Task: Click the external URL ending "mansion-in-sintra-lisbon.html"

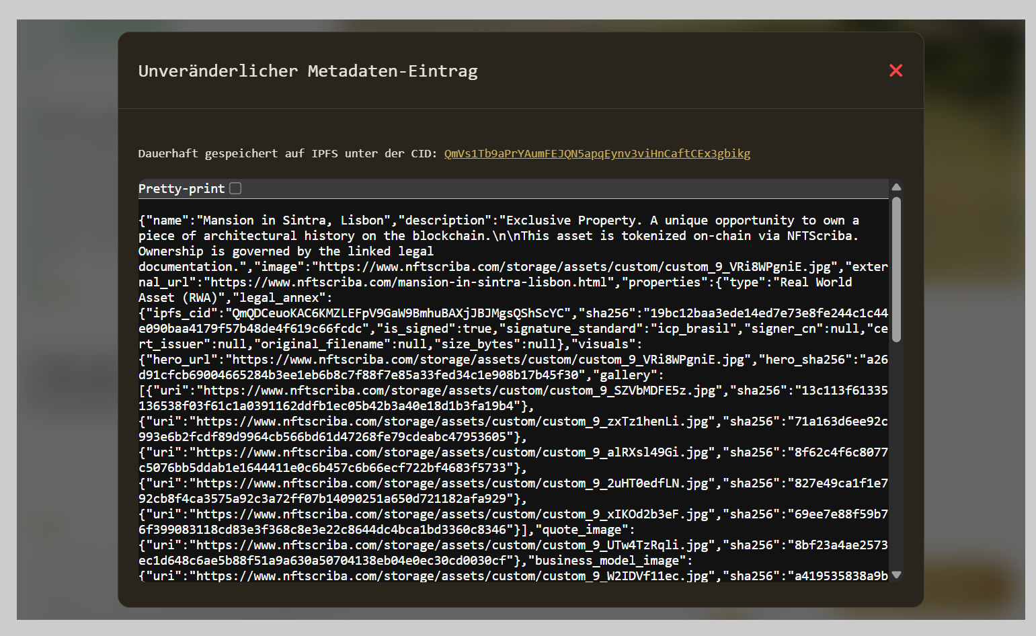Action: coord(409,282)
